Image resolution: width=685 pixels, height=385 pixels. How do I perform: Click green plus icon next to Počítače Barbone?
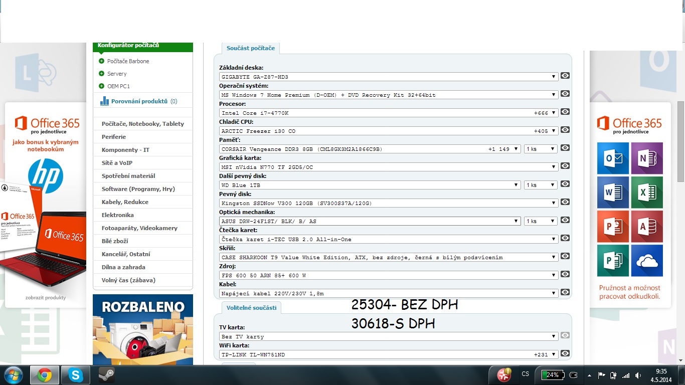click(102, 61)
